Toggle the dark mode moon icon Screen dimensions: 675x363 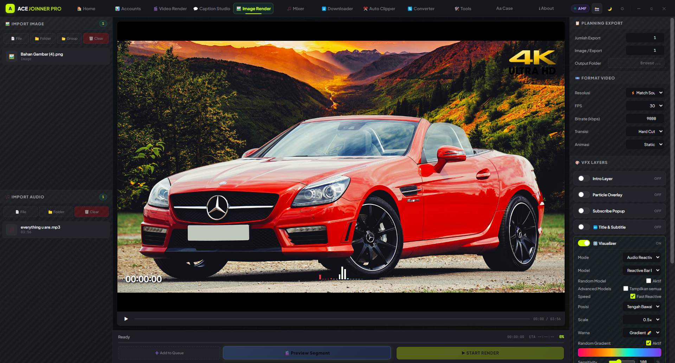click(x=610, y=9)
